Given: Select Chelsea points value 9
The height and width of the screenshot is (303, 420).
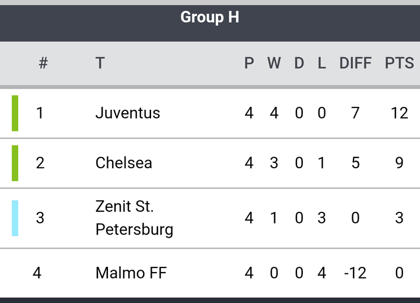Looking at the screenshot, I should coord(400,163).
